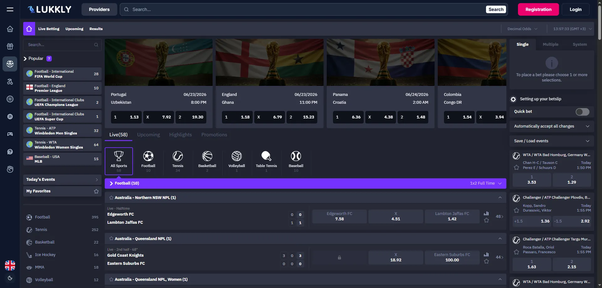This screenshot has width=602, height=288.
Task: Toggle the Quick bet switch
Action: coord(582,112)
